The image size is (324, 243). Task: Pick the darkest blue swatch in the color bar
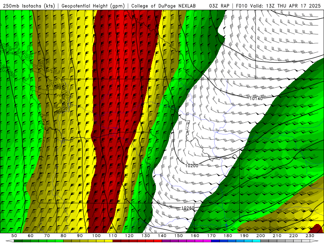pos(215,241)
